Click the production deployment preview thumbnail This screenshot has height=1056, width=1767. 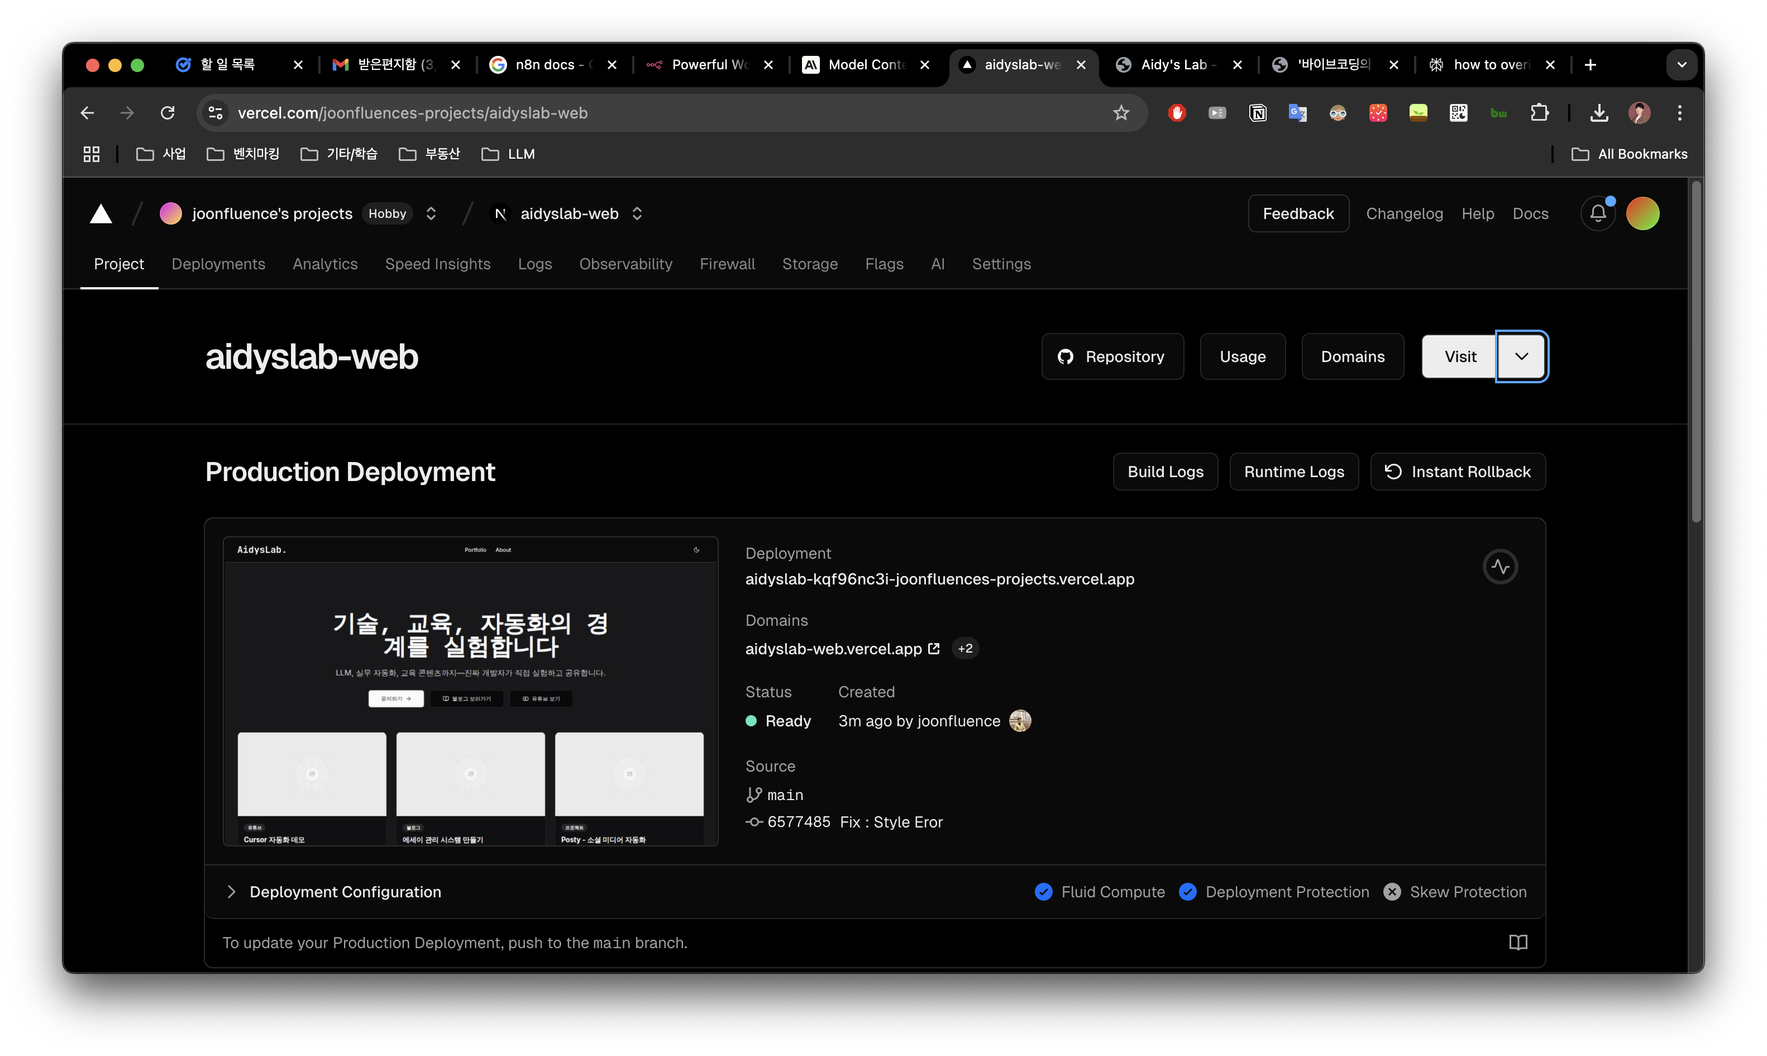coord(470,691)
